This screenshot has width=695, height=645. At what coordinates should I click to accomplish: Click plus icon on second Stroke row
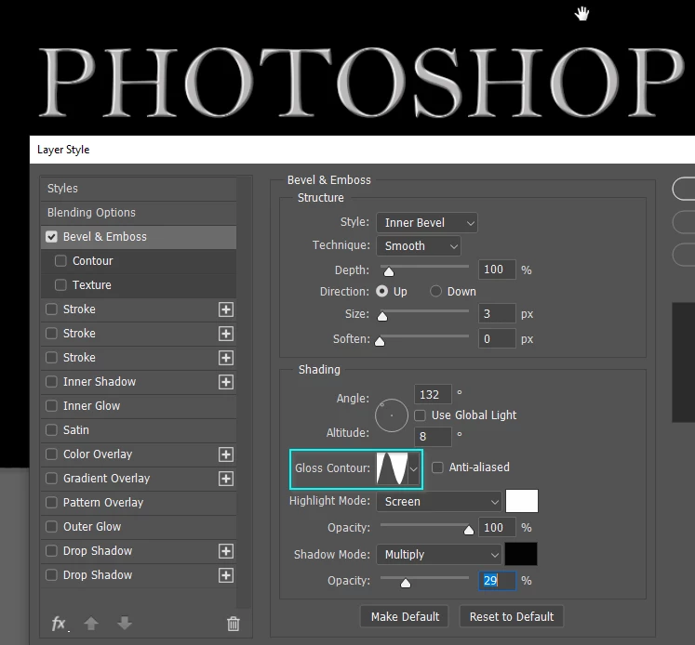coord(226,334)
